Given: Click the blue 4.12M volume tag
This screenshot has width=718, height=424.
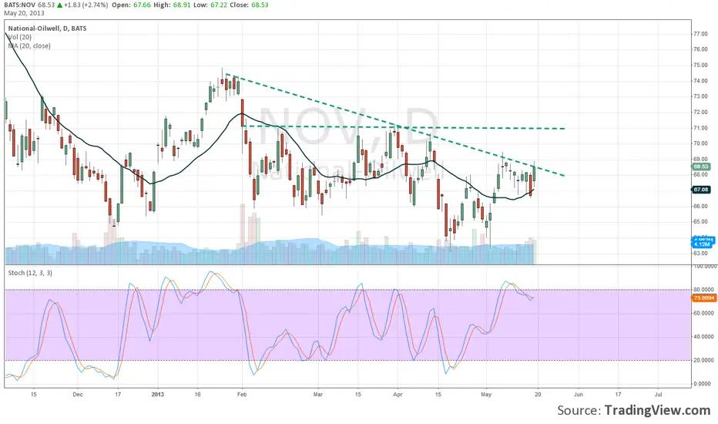Looking at the screenshot, I should [x=703, y=244].
